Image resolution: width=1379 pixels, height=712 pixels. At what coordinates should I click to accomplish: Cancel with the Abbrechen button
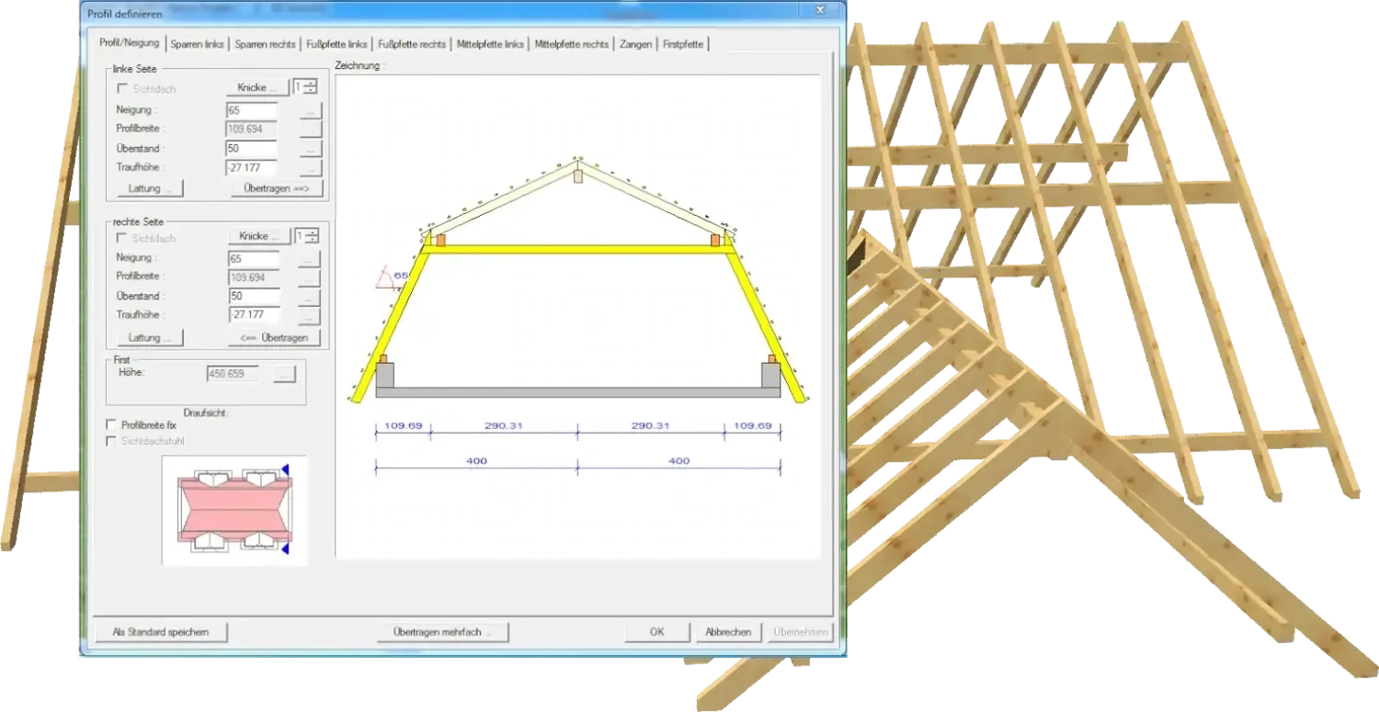pos(728,632)
